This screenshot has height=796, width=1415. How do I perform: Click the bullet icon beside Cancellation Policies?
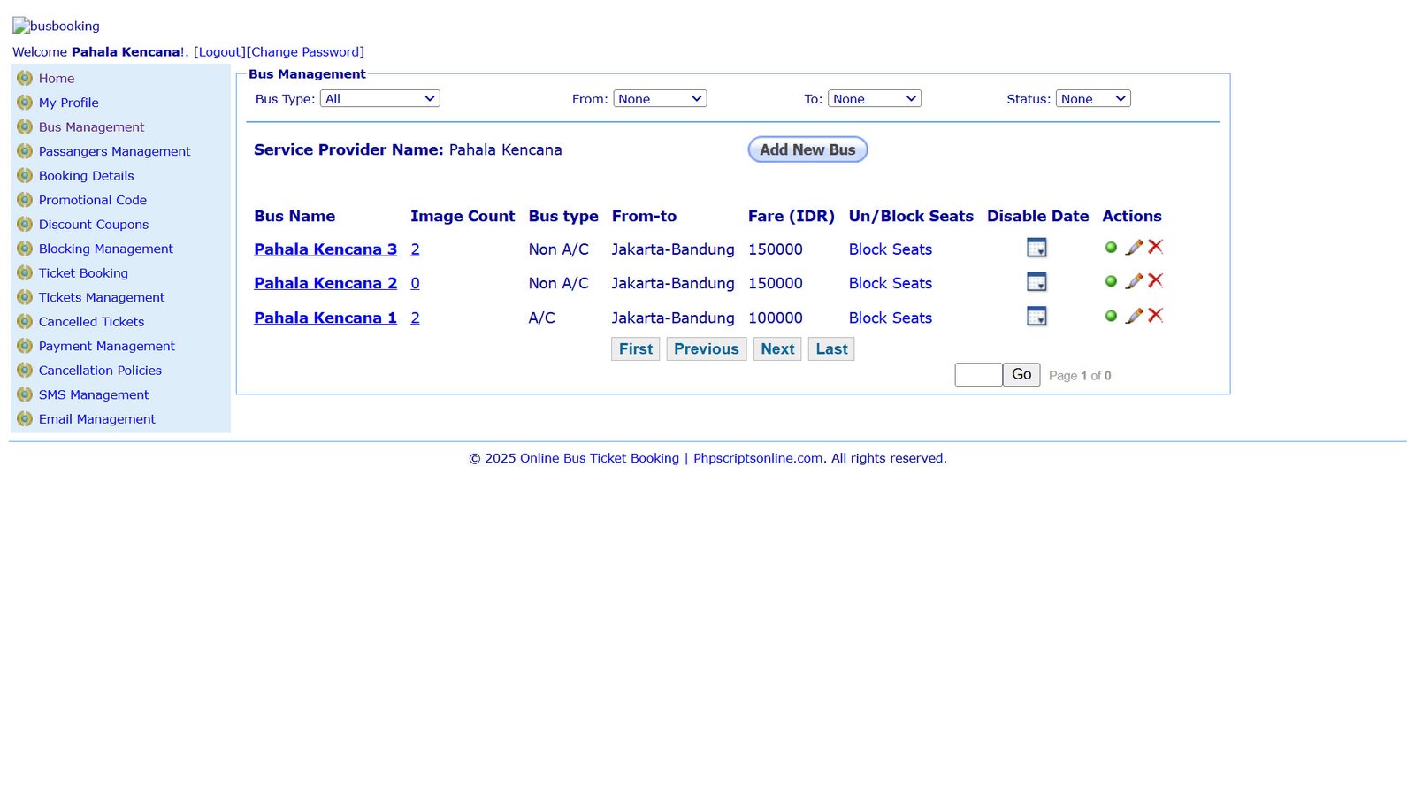(25, 370)
